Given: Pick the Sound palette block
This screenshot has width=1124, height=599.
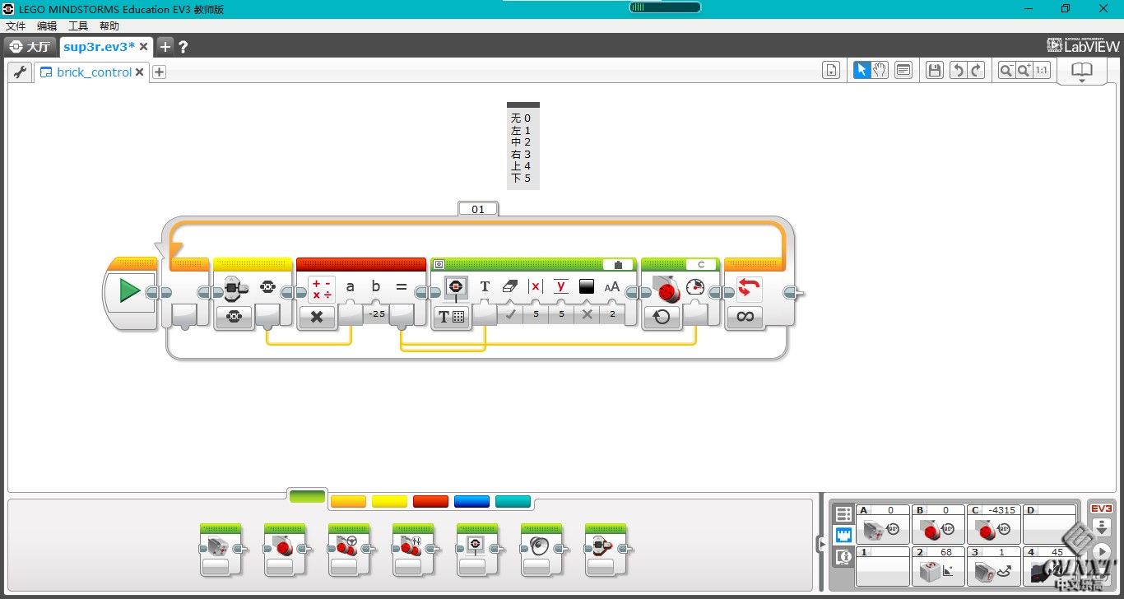Looking at the screenshot, I should tap(541, 549).
